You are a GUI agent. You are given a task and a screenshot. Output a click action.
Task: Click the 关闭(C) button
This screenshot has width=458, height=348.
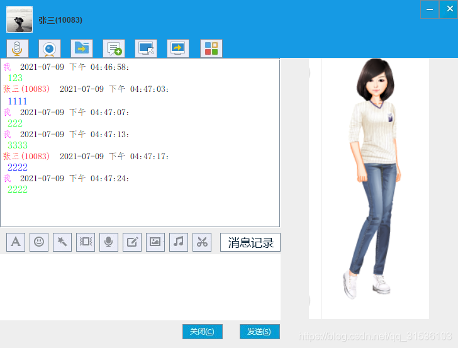pos(203,332)
